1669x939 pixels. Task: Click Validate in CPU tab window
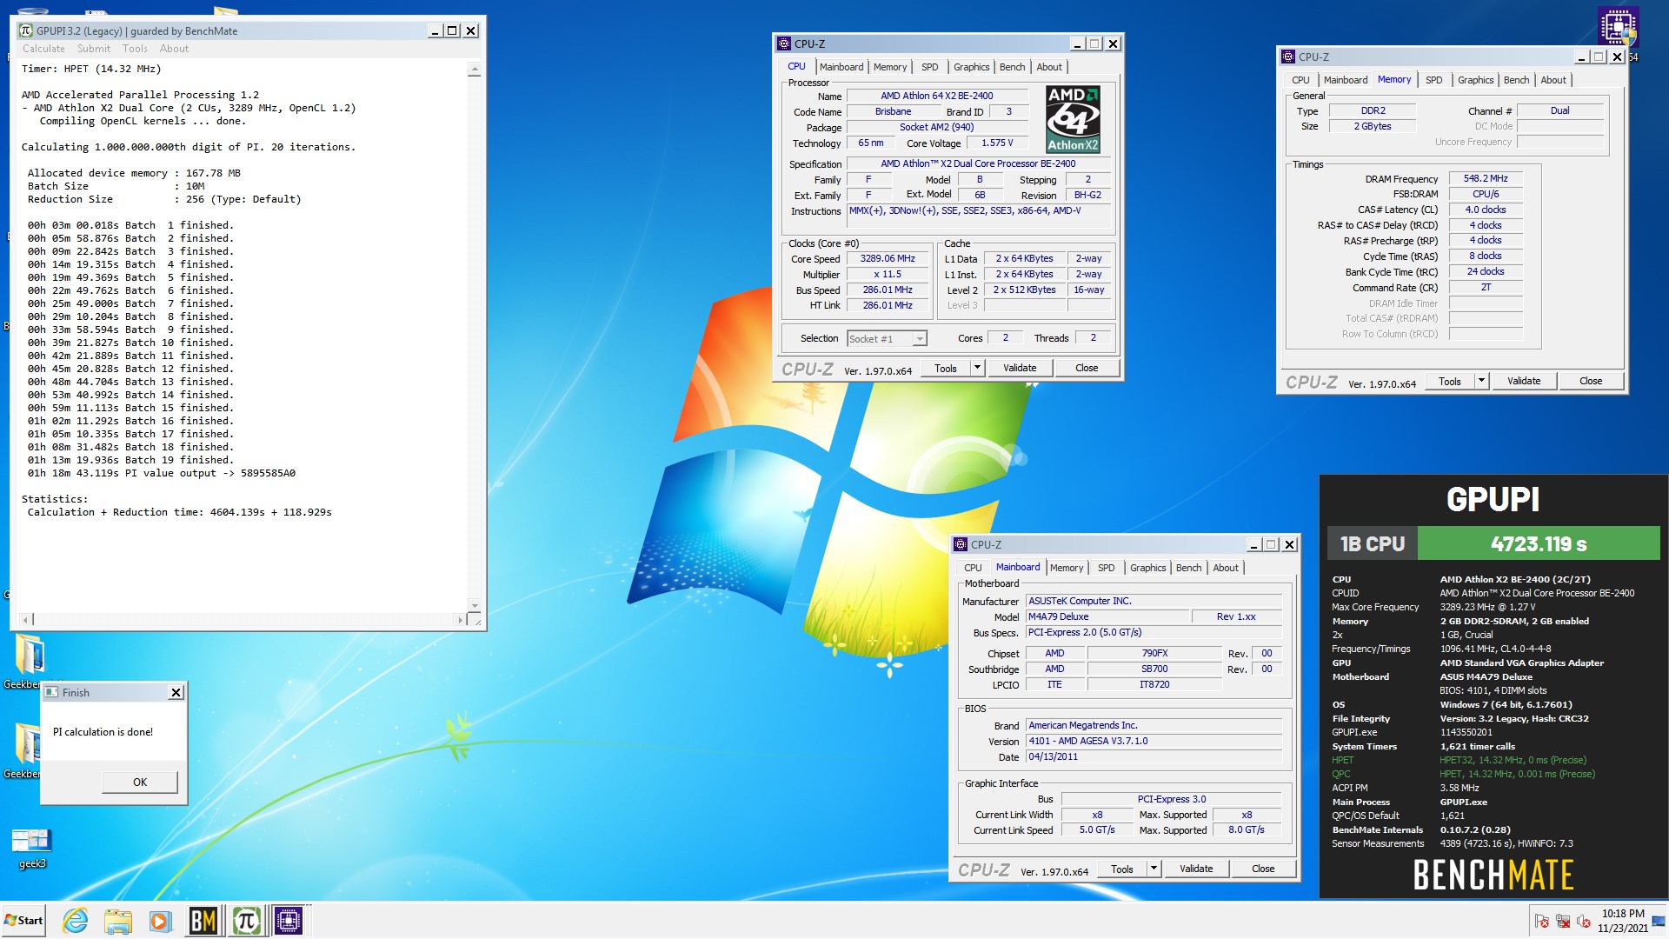point(1020,368)
